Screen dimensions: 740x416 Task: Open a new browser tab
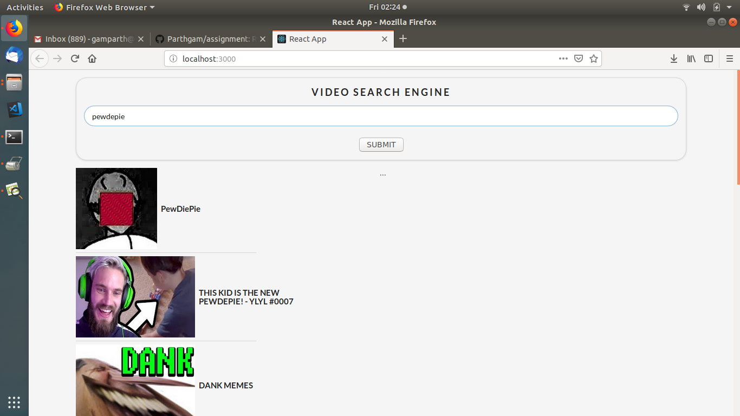[x=403, y=38]
